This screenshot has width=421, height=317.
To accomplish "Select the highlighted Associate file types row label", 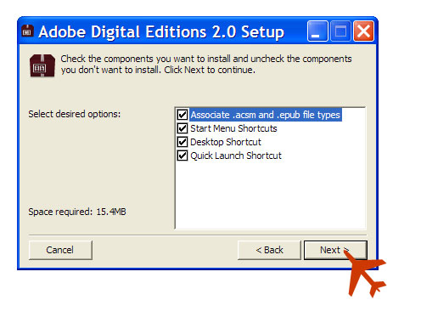I will point(266,115).
